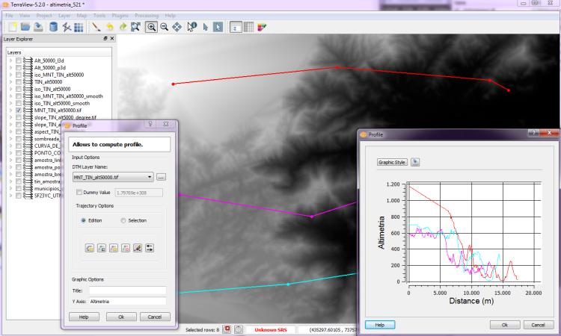The width and height of the screenshot is (561, 336).
Task: Open the DTM Layer Name dropdown
Action: [150, 177]
